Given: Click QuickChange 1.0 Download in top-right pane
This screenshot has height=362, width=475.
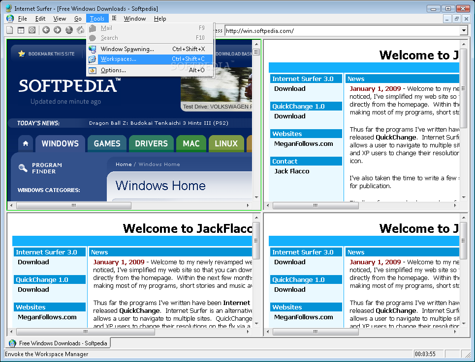Looking at the screenshot, I should point(290,116).
